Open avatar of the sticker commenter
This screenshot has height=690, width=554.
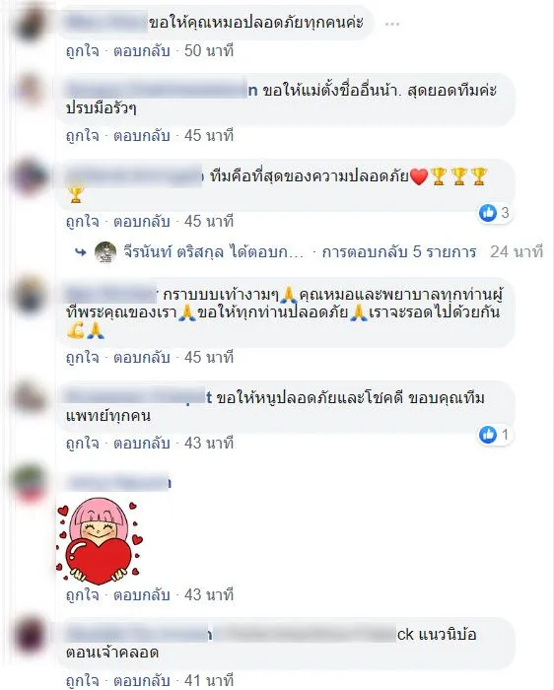tap(30, 483)
